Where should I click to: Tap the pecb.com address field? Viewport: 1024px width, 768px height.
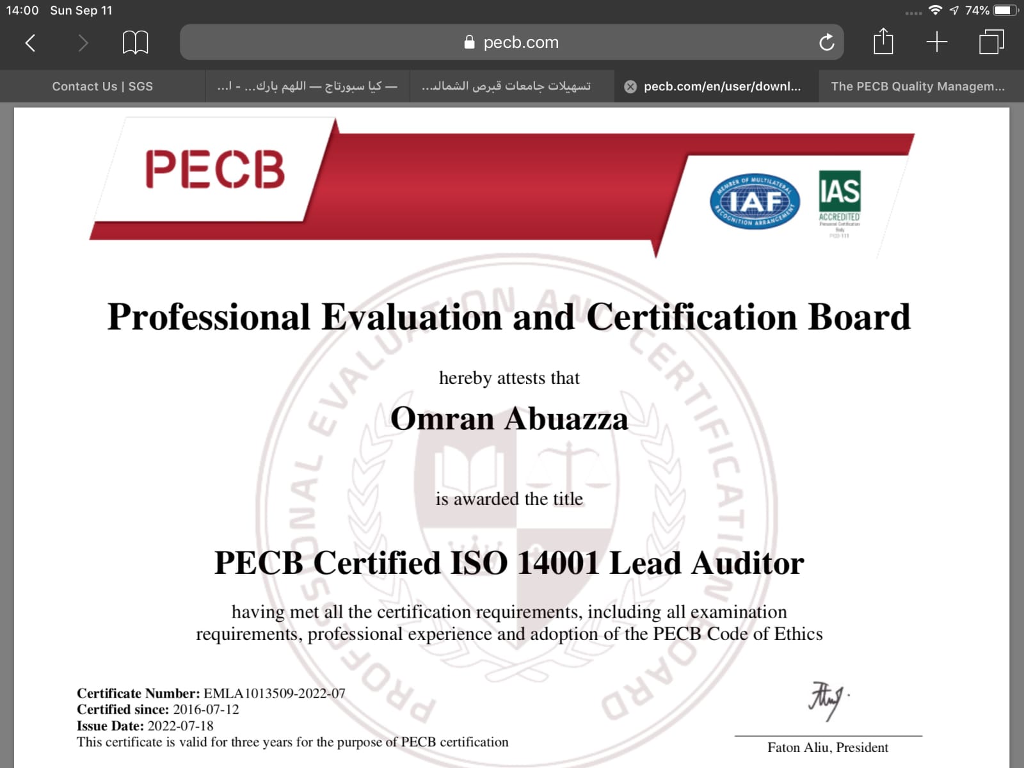pos(520,42)
